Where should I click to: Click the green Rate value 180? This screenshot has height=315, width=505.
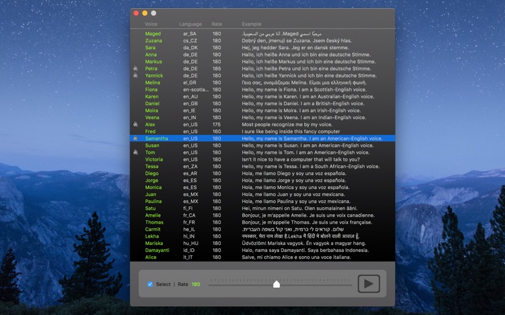pyautogui.click(x=196, y=284)
